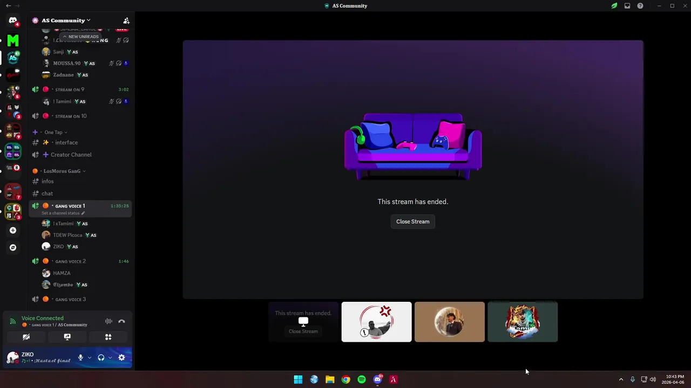Open Google Chrome from the taskbar
Screen dimensions: 691x388
click(345, 379)
